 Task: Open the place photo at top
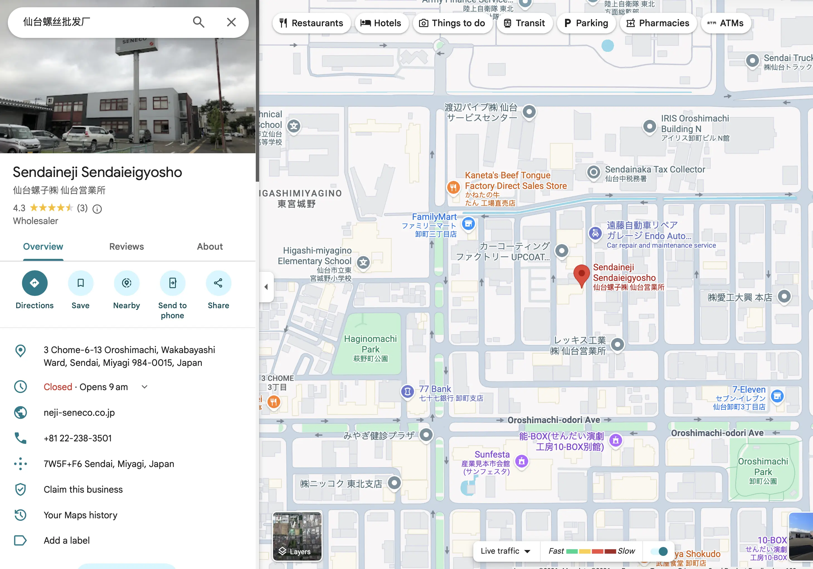128,96
